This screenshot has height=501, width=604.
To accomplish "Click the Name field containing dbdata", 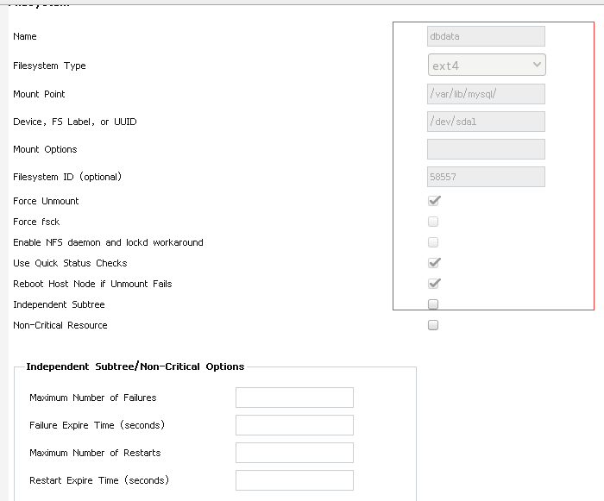I will pos(486,36).
